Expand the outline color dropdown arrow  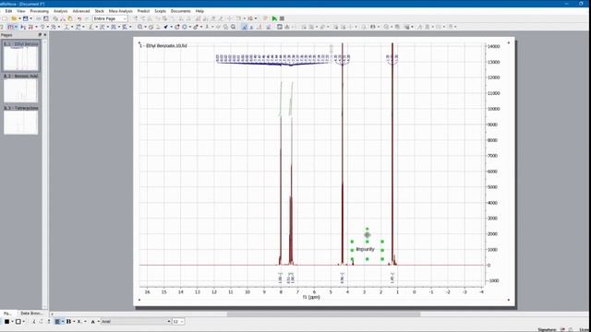(24, 322)
